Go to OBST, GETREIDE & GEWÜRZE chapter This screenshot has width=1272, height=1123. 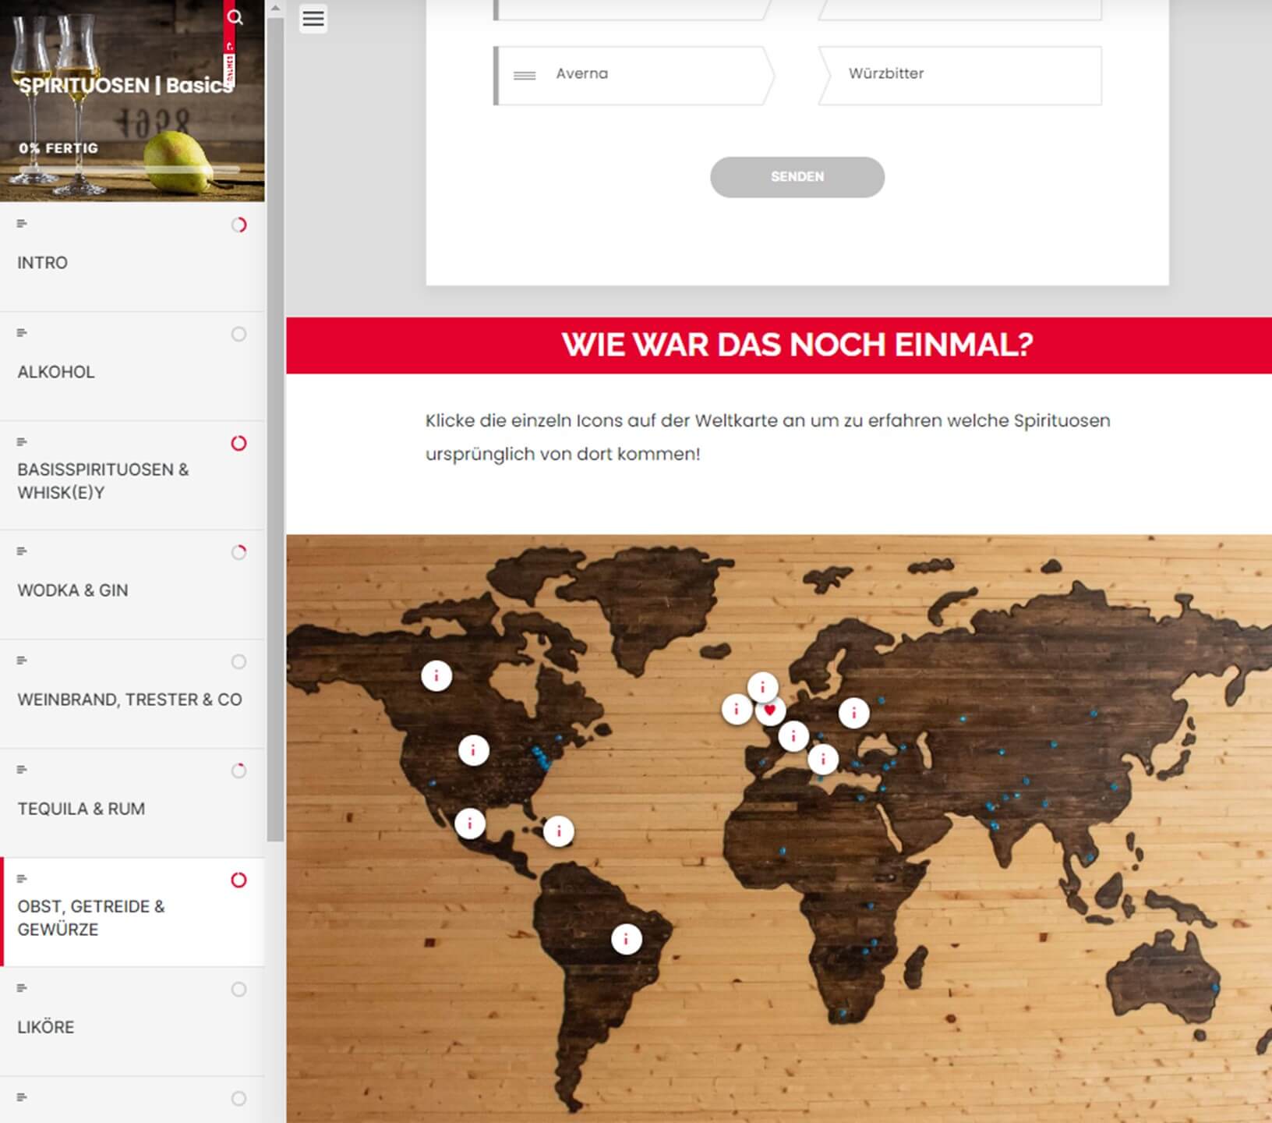[91, 917]
